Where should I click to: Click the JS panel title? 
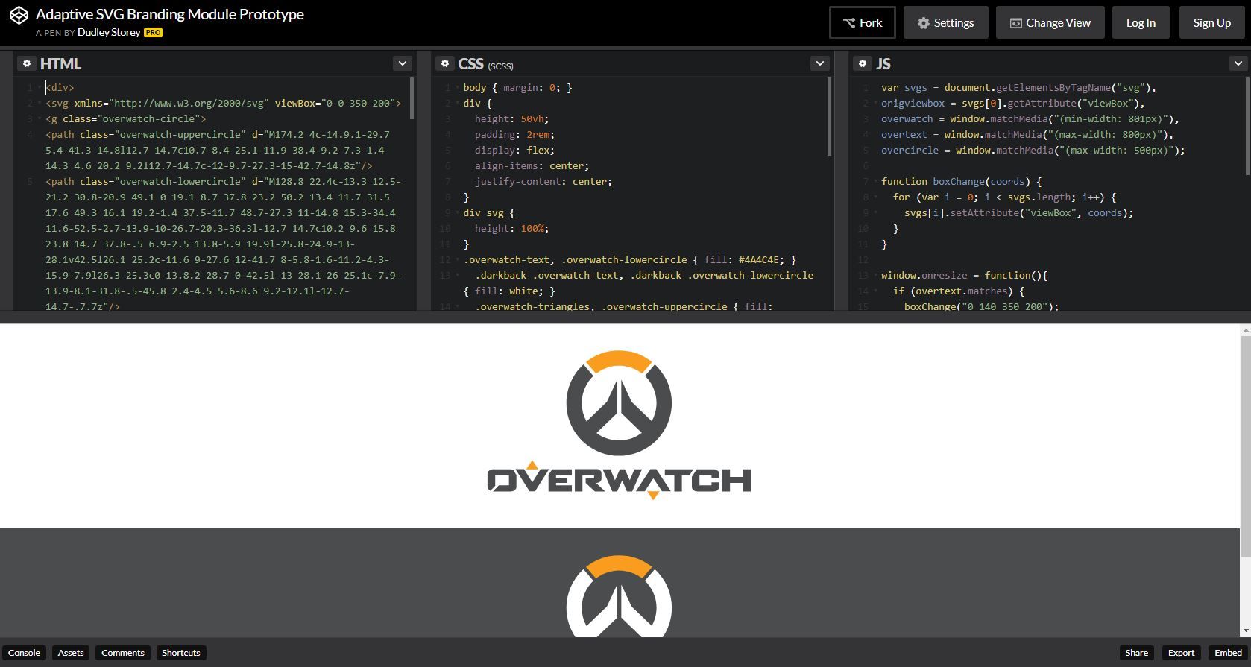coord(883,64)
